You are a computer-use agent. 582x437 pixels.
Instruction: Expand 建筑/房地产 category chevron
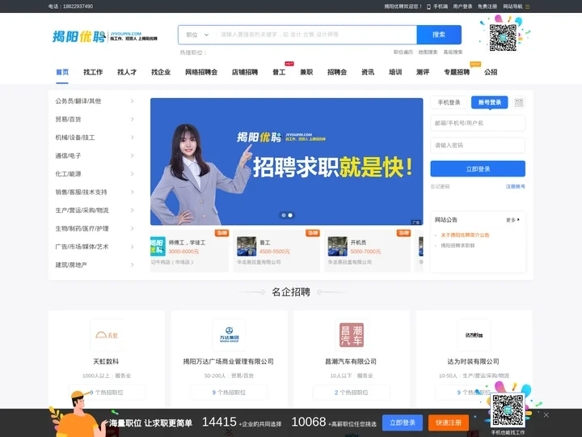pyautogui.click(x=132, y=265)
